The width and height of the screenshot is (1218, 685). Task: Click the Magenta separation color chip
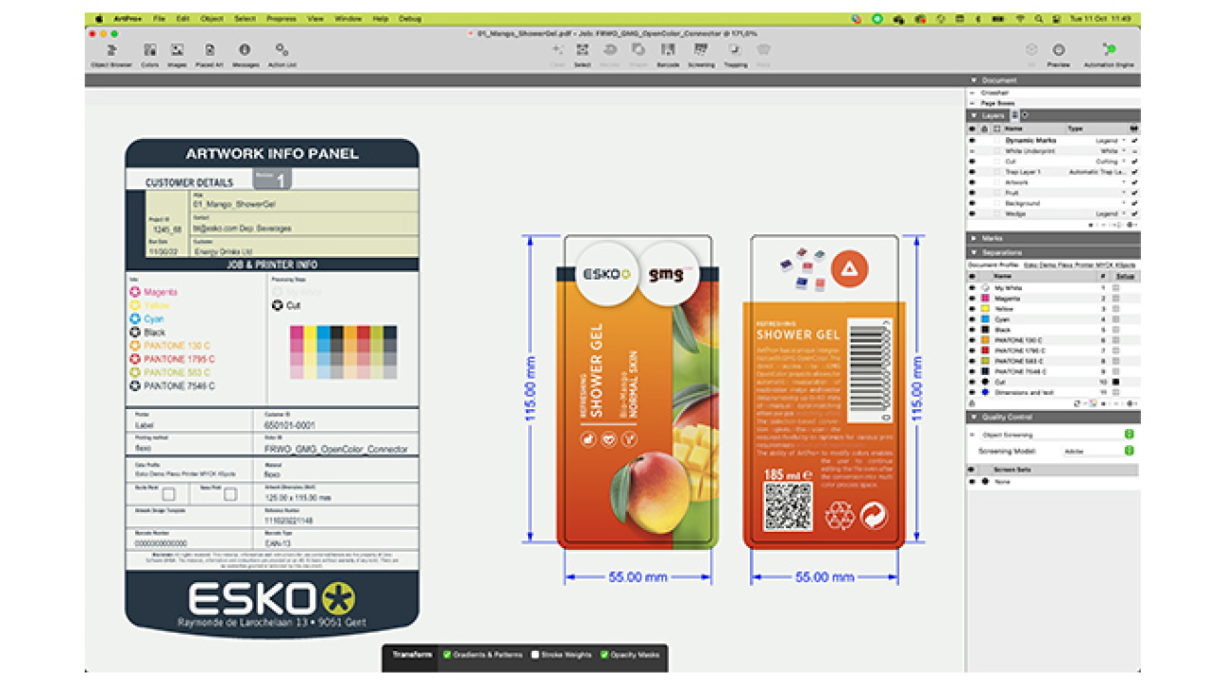985,298
